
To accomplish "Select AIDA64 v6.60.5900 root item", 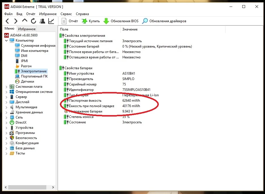I will [21, 35].
